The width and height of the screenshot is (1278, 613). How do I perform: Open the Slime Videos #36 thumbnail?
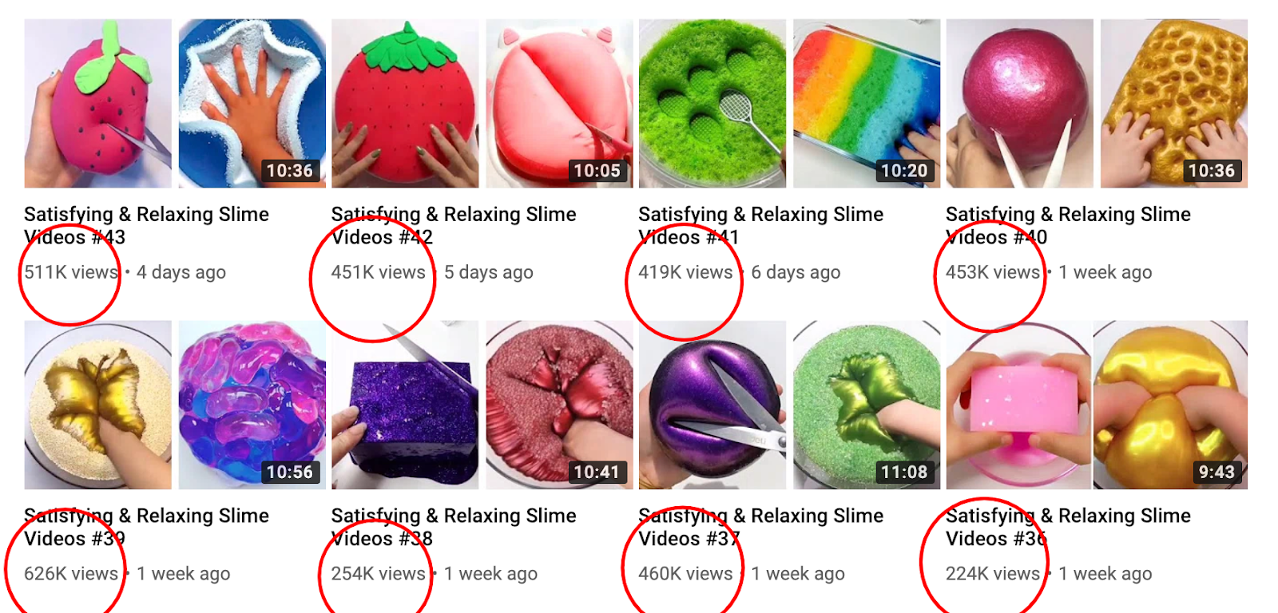[1097, 405]
